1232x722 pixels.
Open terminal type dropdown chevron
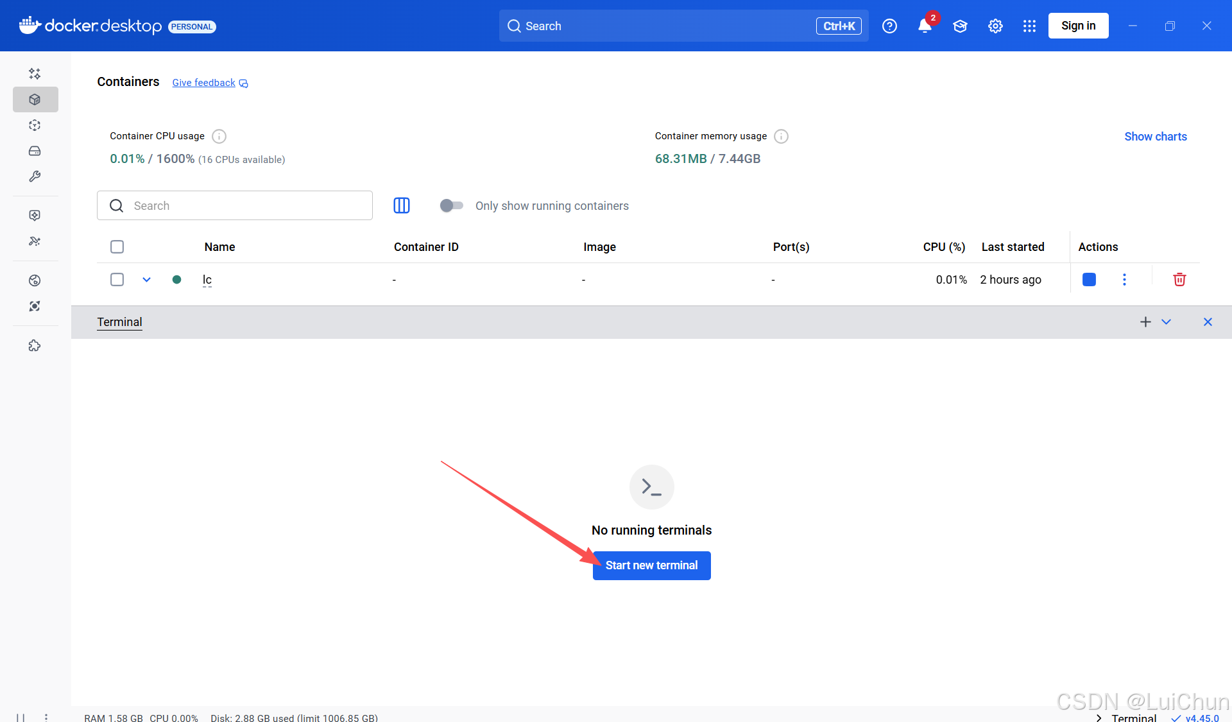click(1166, 322)
